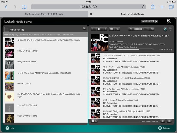
Task: Click KING OF BEST album thumbnail
Action: (x=9, y=53)
